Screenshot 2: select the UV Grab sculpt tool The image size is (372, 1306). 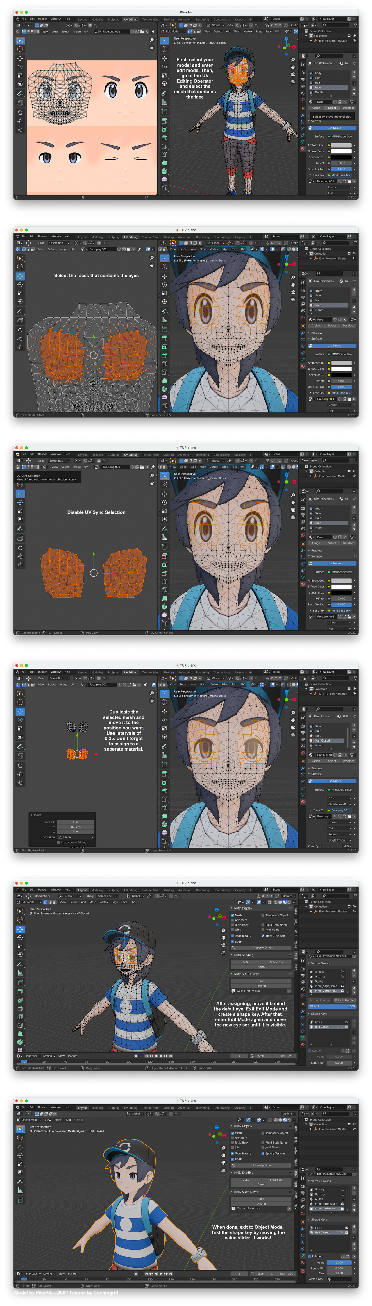coord(20,330)
